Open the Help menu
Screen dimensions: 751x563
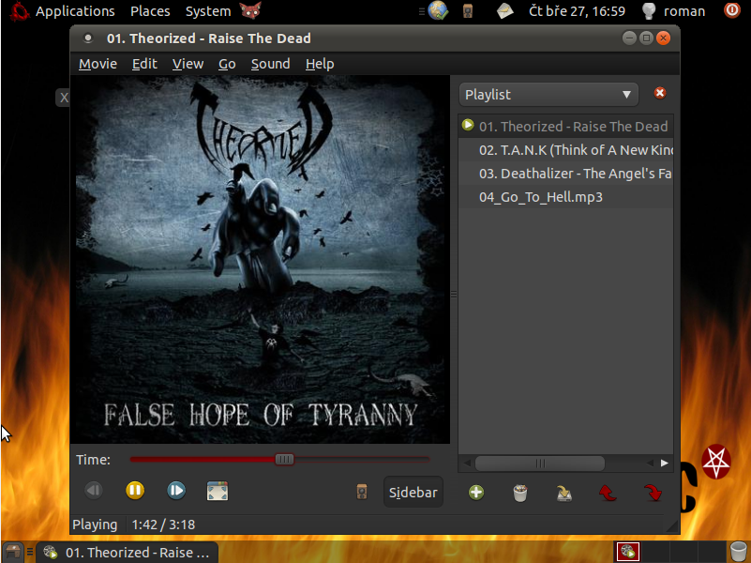[x=320, y=64]
